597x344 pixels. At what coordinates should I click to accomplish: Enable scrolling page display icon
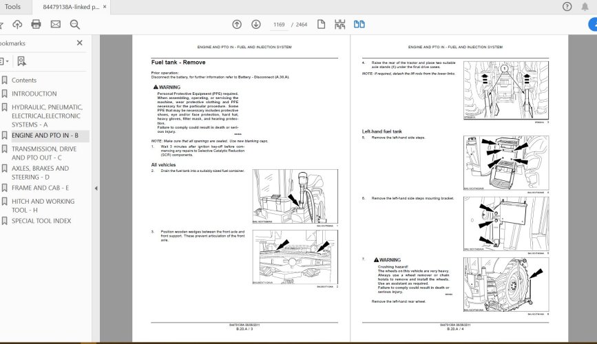click(340, 24)
